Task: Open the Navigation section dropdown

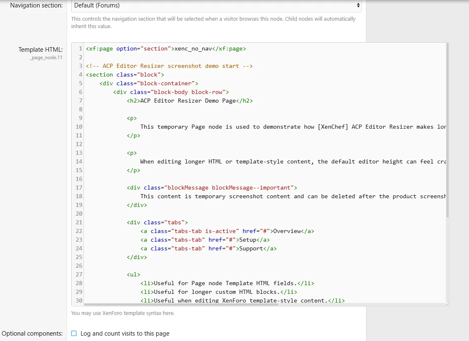Action: click(216, 5)
